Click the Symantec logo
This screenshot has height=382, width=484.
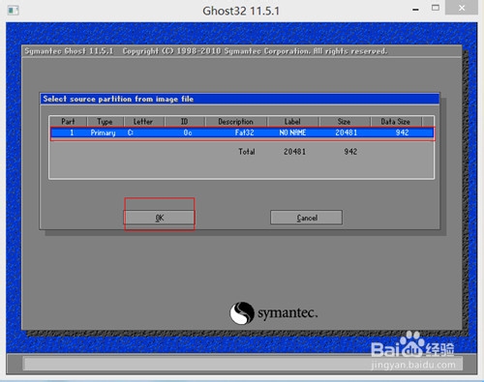[274, 313]
